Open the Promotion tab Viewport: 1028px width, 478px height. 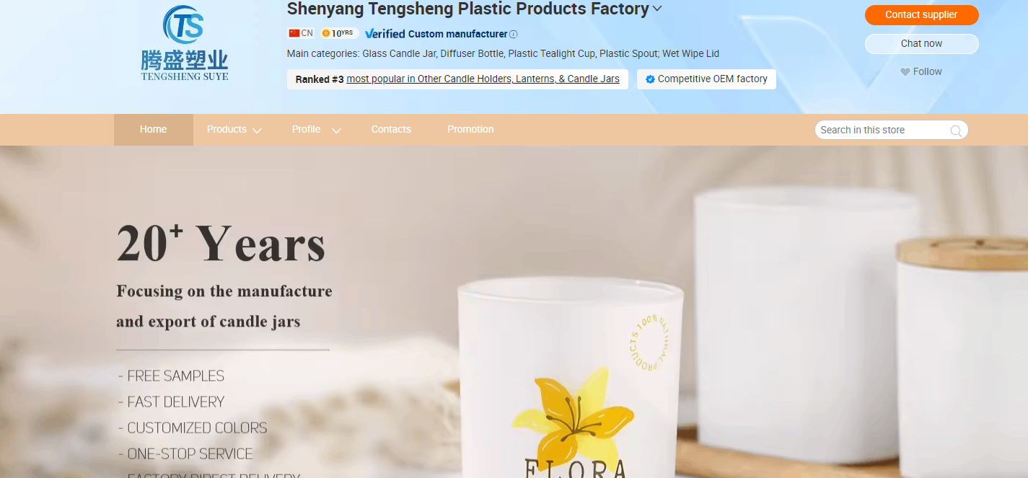click(x=470, y=130)
